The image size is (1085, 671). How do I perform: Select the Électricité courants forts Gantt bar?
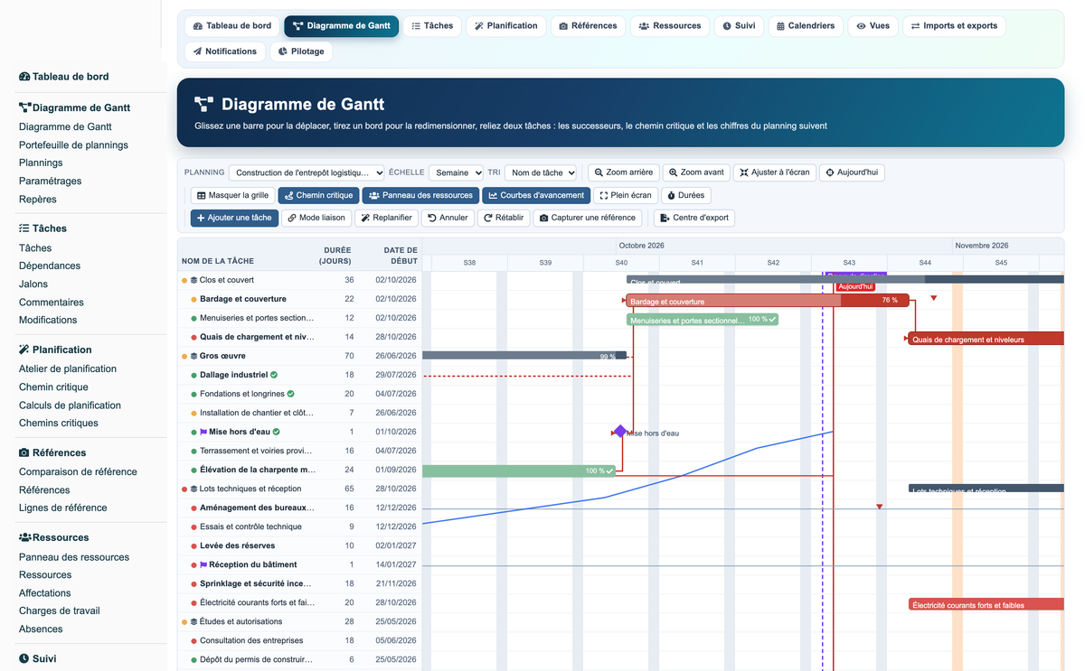pyautogui.click(x=986, y=604)
